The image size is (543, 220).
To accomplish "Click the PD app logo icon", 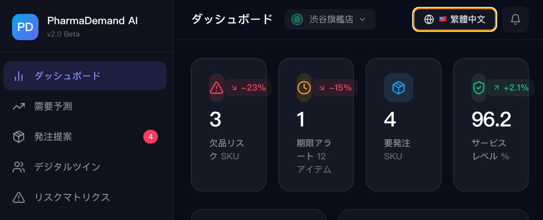I will point(25,27).
